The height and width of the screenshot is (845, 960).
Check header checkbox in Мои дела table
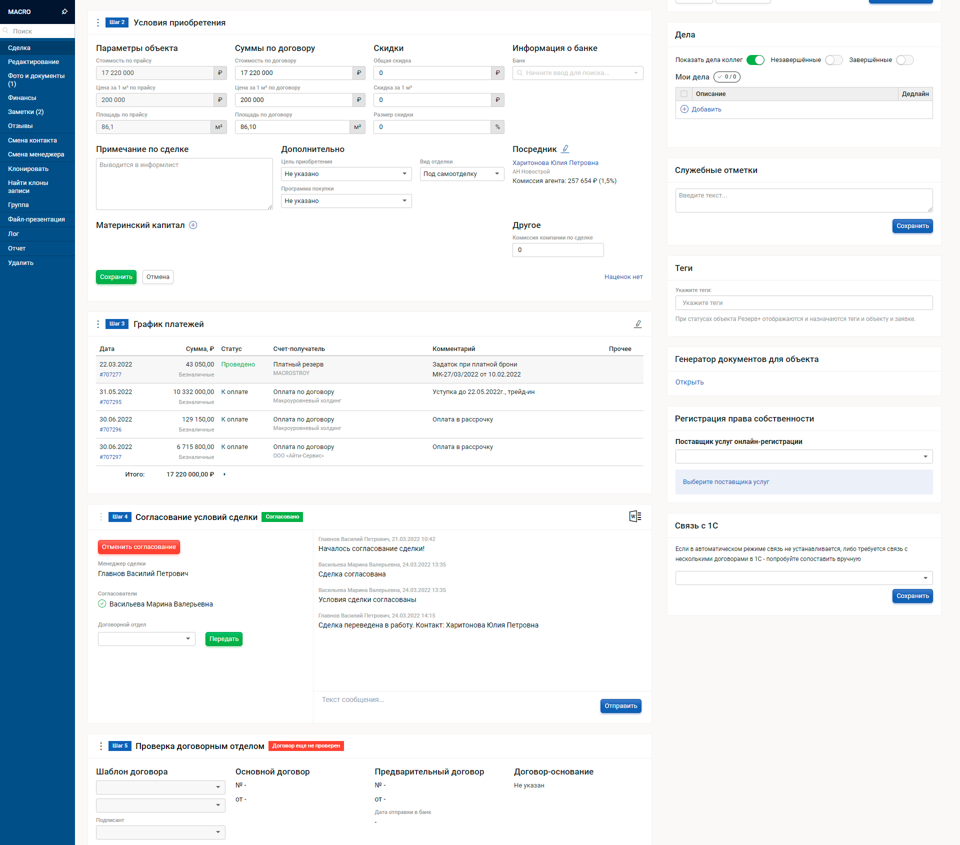684,93
